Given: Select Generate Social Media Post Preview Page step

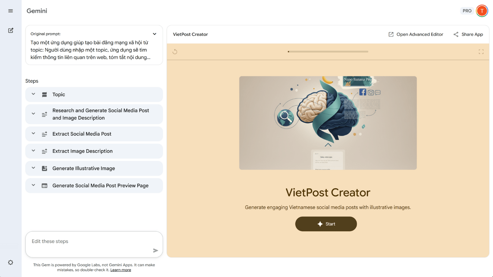Looking at the screenshot, I should click(100, 186).
